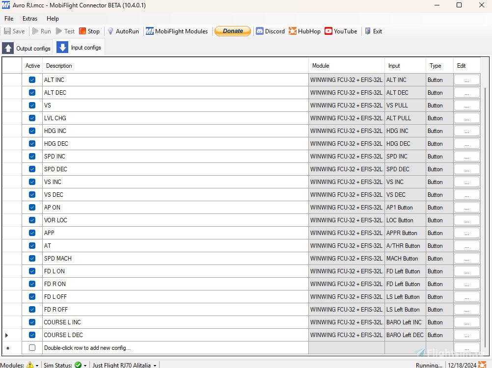This screenshot has width=492, height=368.
Task: Click the Run play icon
Action: coord(36,31)
